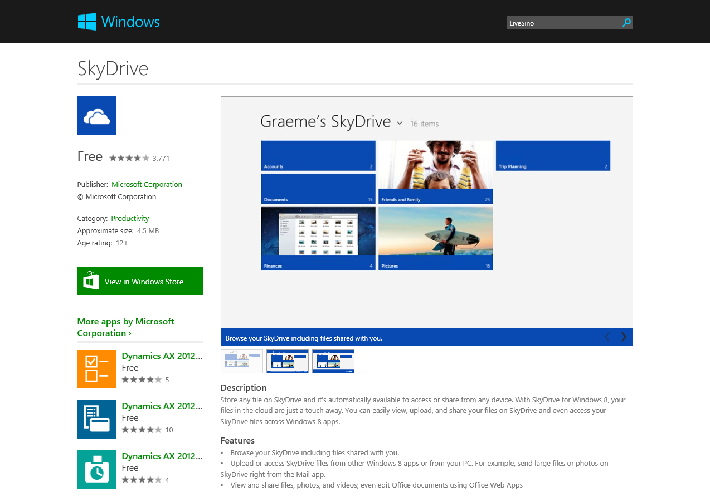Select the second screenshot thumbnail
This screenshot has height=502, width=710.
(x=288, y=361)
